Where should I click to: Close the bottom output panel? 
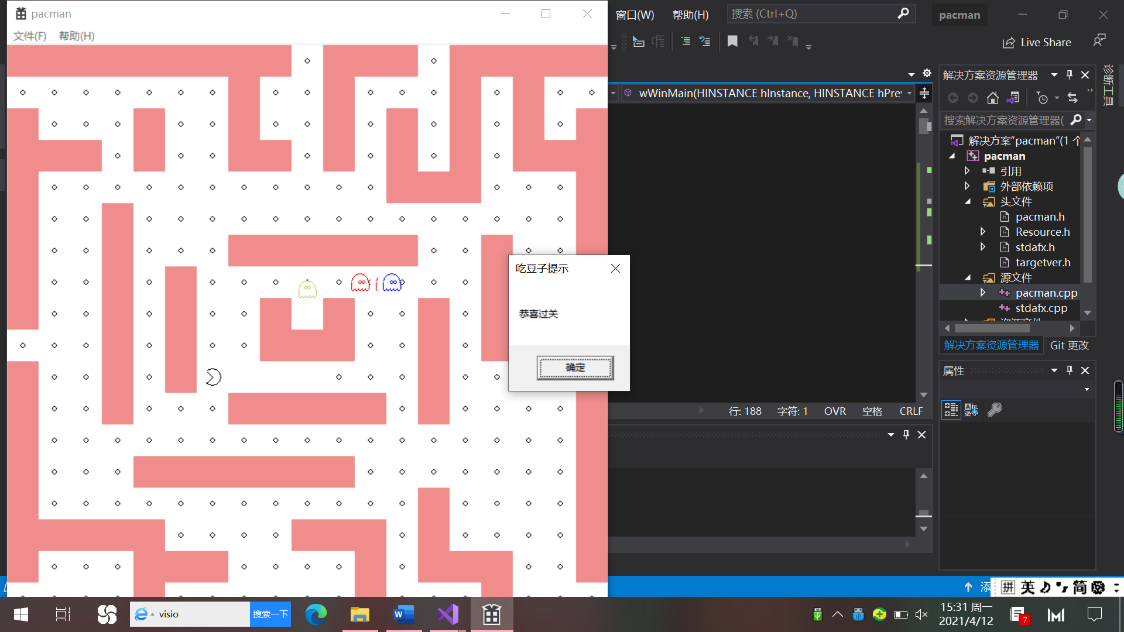922,435
